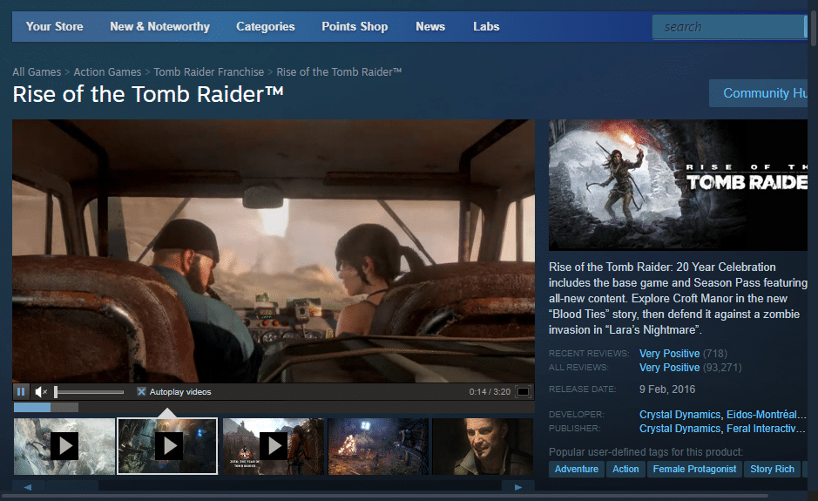This screenshot has width=818, height=501.
Task: Open the man's face screenshot thumbnail
Action: pyautogui.click(x=483, y=446)
